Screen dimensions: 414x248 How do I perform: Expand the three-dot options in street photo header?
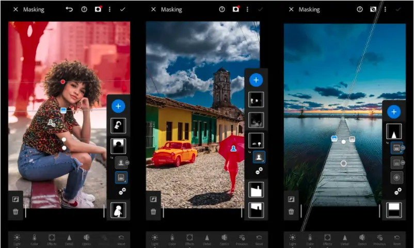(247, 9)
